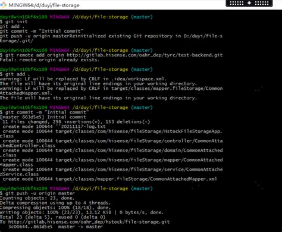Click "11 files changed, 298 insertions(+), 153 deletions(-)"
This screenshot has width=282, height=232.
(x=76, y=122)
